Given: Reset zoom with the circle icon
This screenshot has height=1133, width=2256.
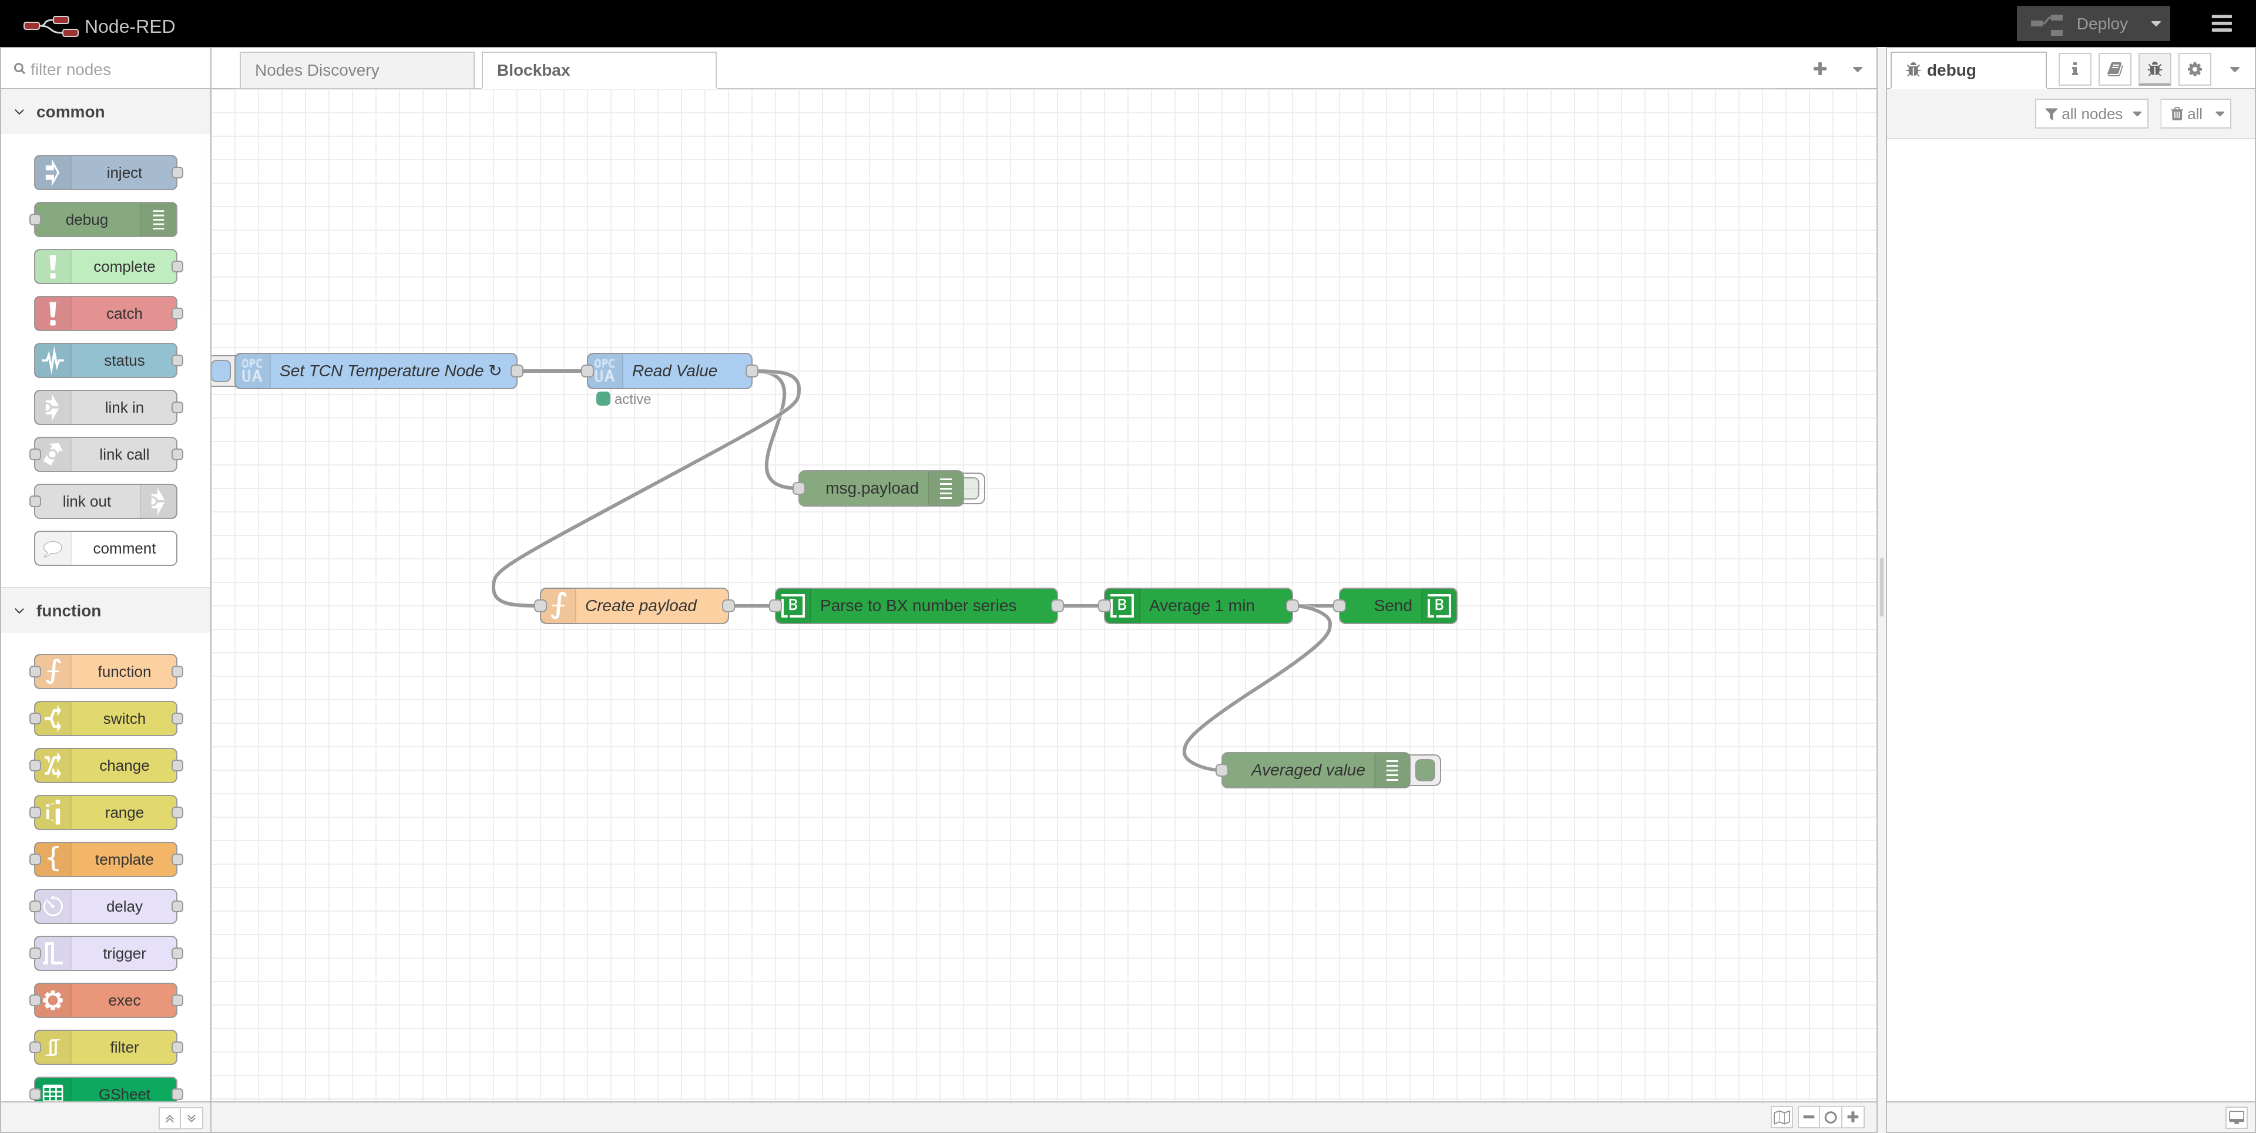Looking at the screenshot, I should [1829, 1117].
